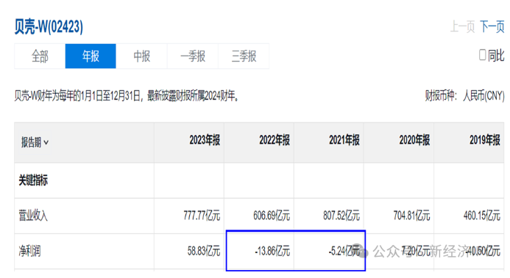
Task: Enable the 同比 checkbox
Action: pyautogui.click(x=482, y=55)
